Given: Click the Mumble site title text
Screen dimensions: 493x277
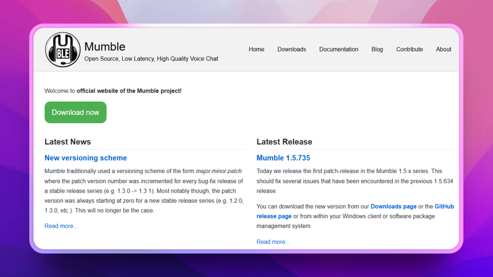Looking at the screenshot, I should (105, 46).
